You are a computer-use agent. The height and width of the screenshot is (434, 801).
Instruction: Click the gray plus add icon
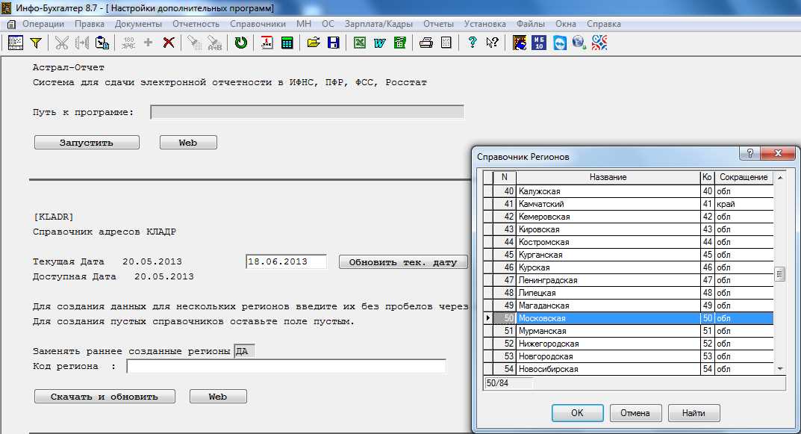(x=148, y=43)
